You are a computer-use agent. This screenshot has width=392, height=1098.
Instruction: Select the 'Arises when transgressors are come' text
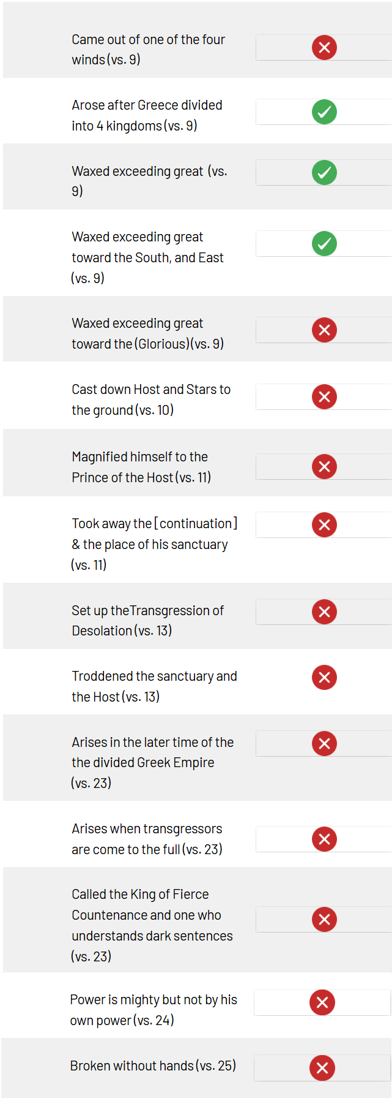[147, 839]
